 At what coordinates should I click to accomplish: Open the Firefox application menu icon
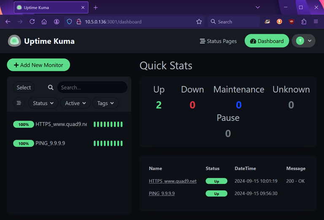pos(316,21)
